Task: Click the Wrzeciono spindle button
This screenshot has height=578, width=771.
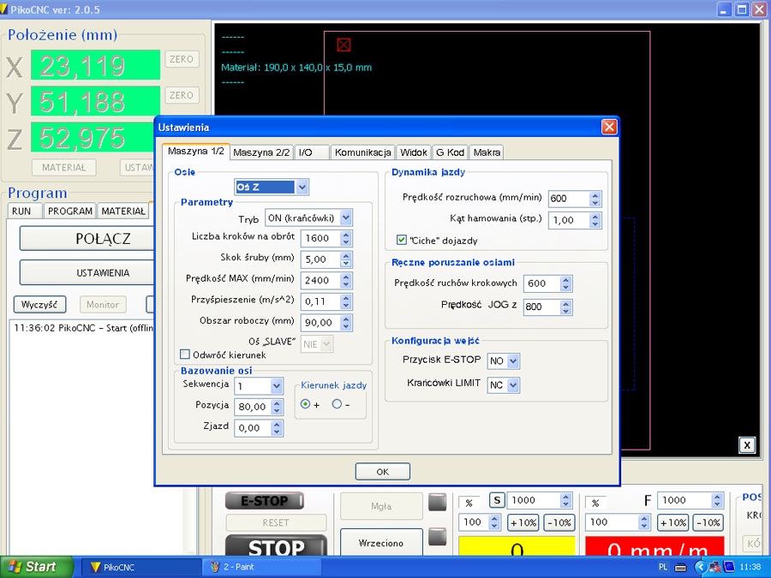Action: [x=381, y=542]
